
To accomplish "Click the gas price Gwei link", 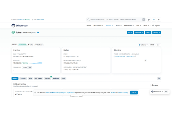I will (x=41, y=20).
